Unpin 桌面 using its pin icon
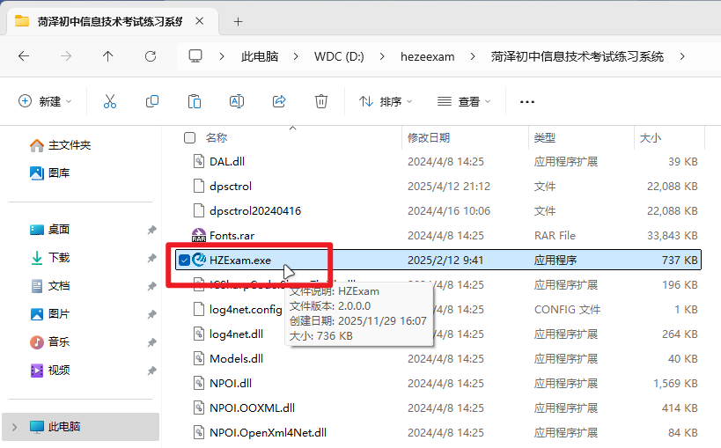The width and height of the screenshot is (721, 448). [x=151, y=230]
